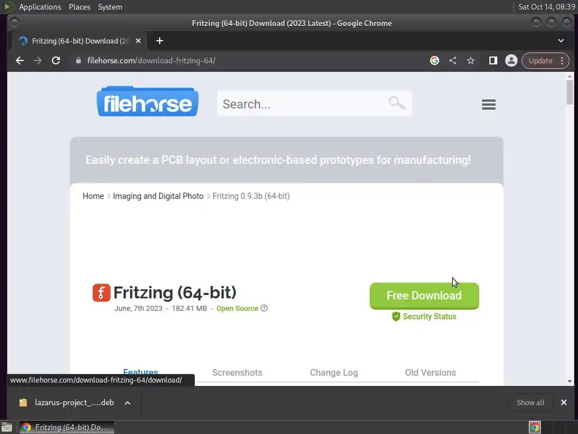Open the Applications menu

(x=40, y=7)
